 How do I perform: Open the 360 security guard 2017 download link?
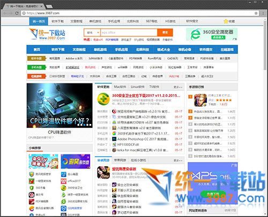pyautogui.click(x=146, y=96)
